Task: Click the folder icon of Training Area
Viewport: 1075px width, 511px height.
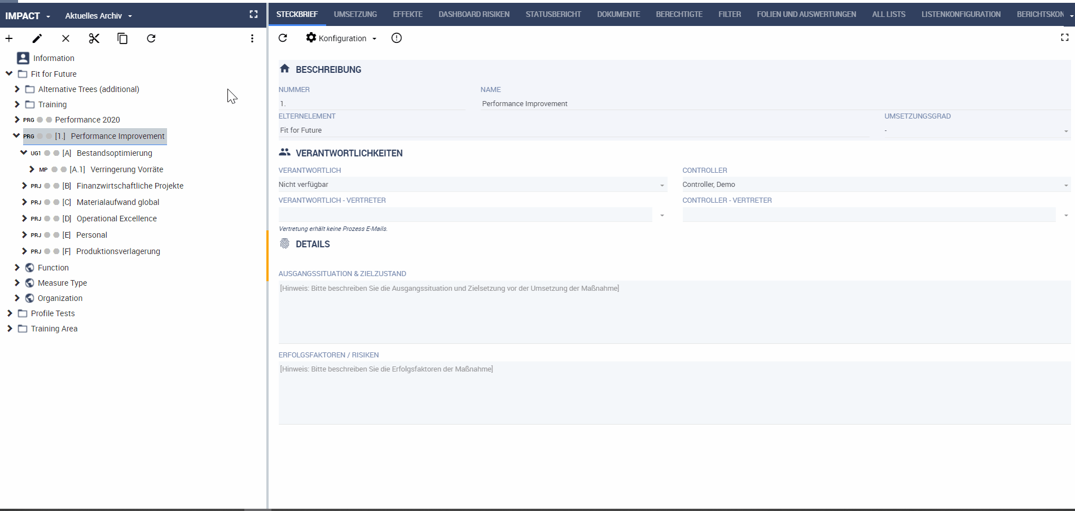Action: [23, 329]
